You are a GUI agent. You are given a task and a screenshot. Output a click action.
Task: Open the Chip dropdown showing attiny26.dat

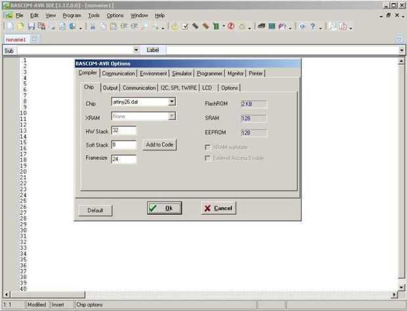coord(171,102)
